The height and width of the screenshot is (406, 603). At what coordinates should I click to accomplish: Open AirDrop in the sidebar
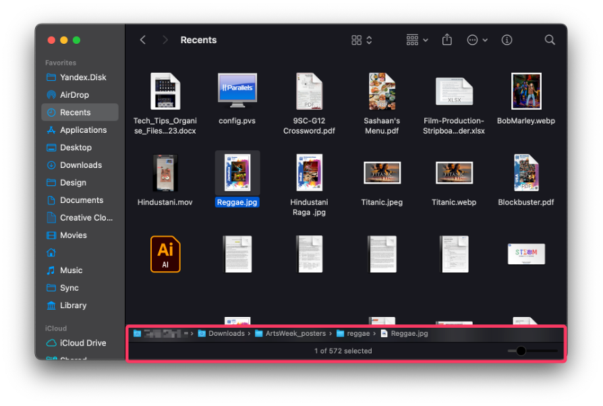74,95
